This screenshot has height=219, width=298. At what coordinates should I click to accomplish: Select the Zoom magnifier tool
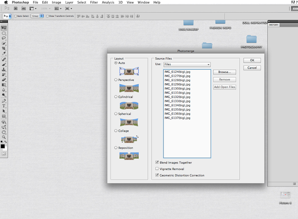pos(4,137)
